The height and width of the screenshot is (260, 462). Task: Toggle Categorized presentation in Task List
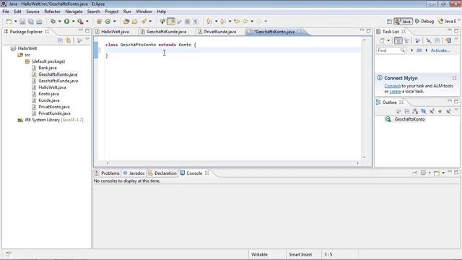click(398, 40)
